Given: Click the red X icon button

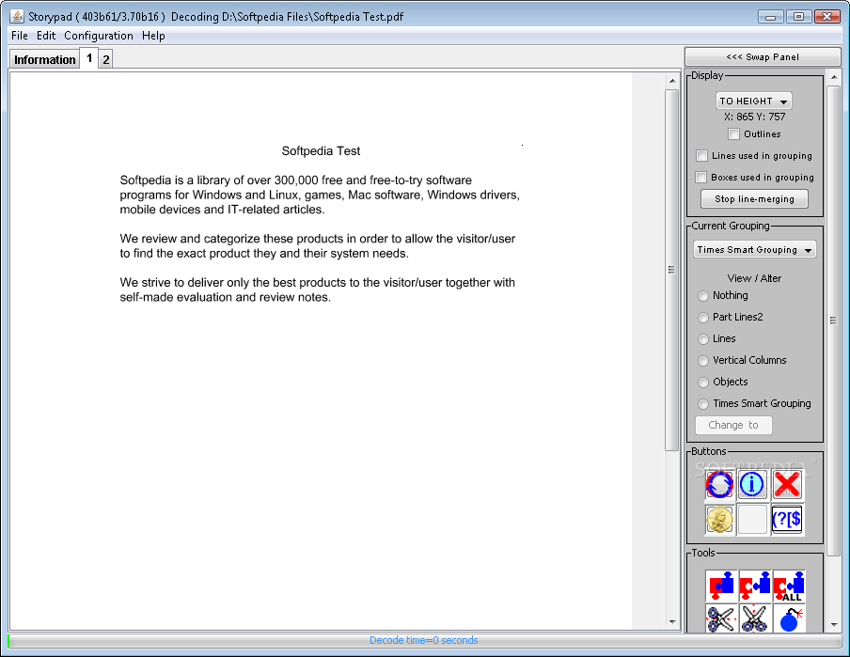Looking at the screenshot, I should 787,484.
